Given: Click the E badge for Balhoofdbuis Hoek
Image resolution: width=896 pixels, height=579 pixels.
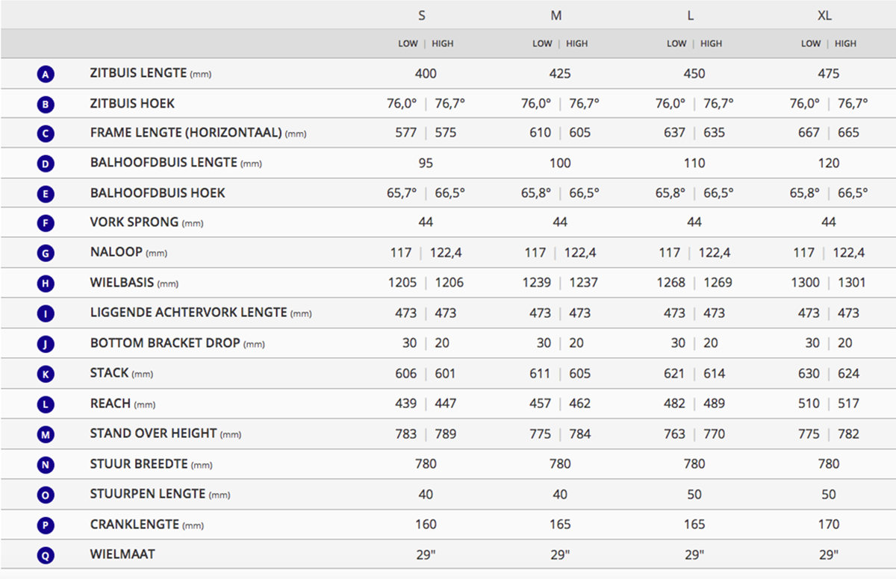Looking at the screenshot, I should [x=46, y=194].
